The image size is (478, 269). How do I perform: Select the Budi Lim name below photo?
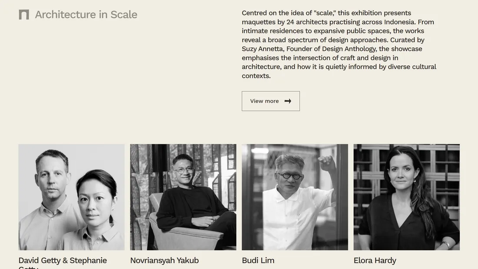(x=258, y=261)
